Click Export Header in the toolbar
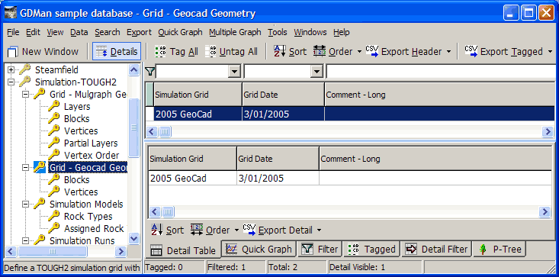The width and height of the screenshot is (559, 277). 404,52
